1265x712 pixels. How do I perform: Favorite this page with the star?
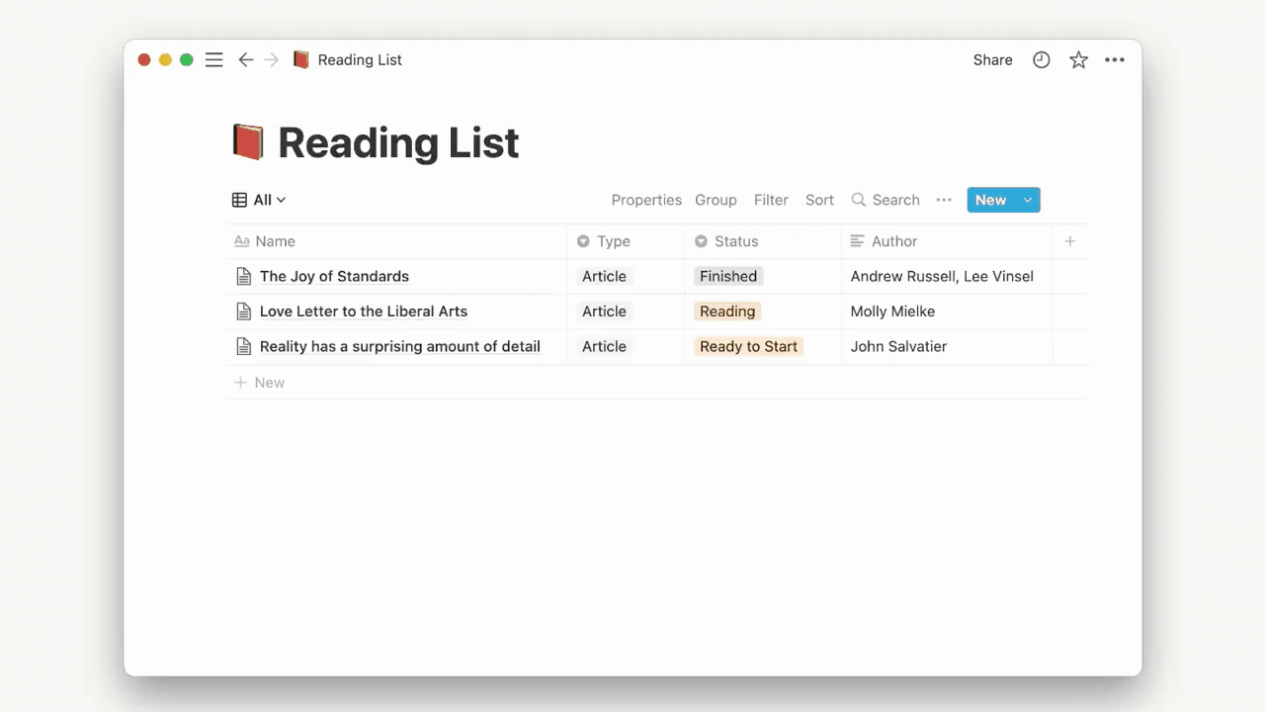tap(1078, 60)
